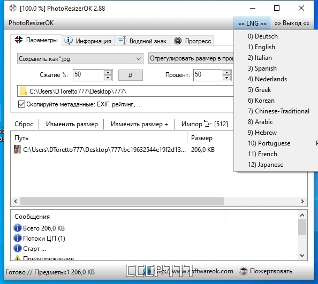Click the Параметры tab colorful icon
The width and height of the screenshot is (318, 284).
(x=19, y=40)
